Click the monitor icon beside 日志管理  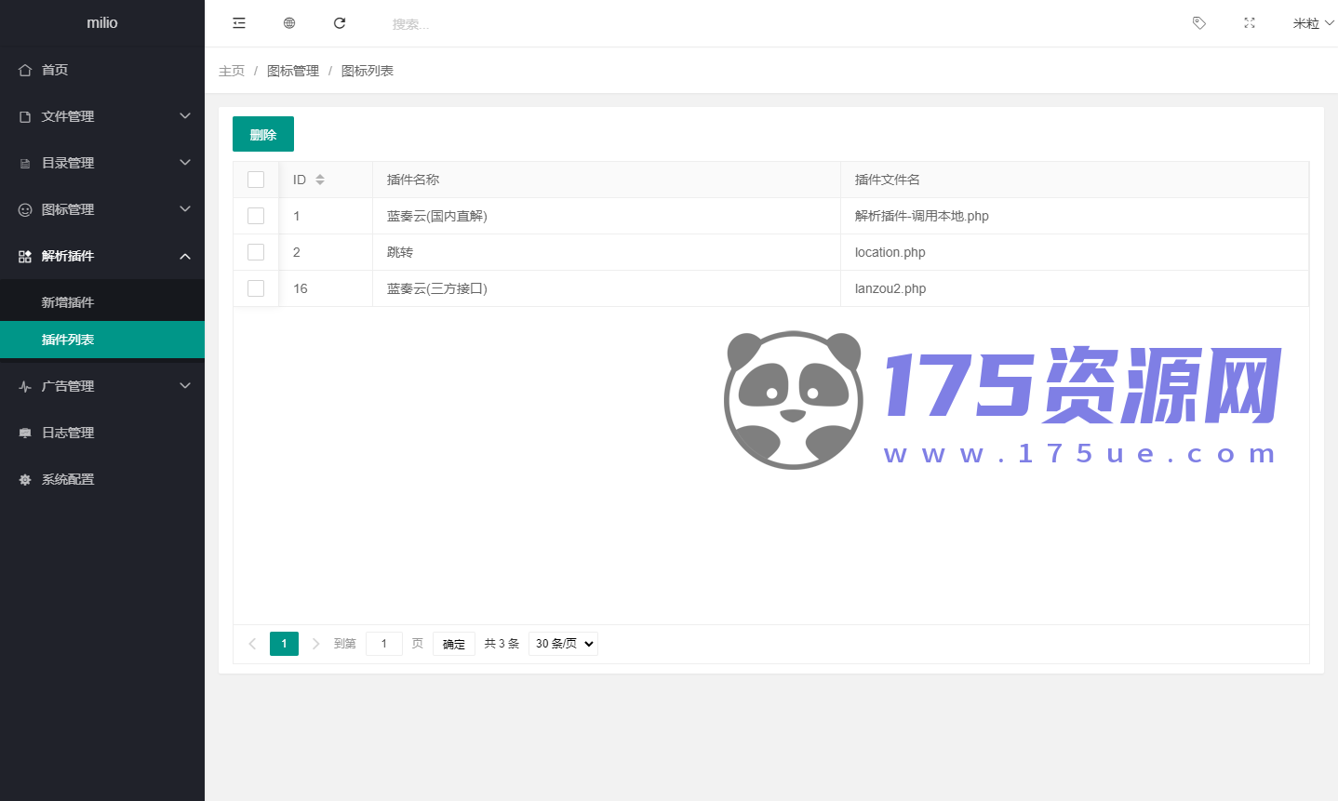tap(25, 433)
